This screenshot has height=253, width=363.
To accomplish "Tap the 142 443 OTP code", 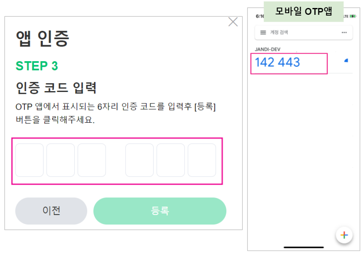I will click(x=278, y=63).
